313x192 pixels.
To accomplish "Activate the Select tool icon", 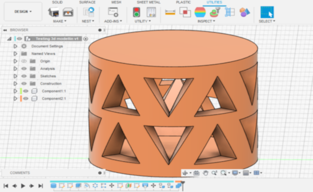I will pos(267,12).
